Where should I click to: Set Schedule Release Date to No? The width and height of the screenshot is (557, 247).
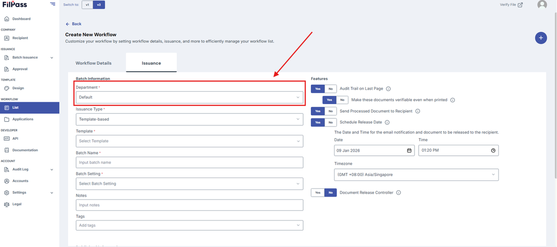click(330, 123)
